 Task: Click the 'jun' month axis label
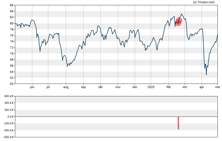32,87
